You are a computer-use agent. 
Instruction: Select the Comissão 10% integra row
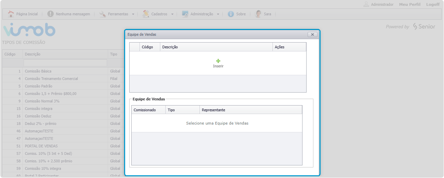(63, 168)
